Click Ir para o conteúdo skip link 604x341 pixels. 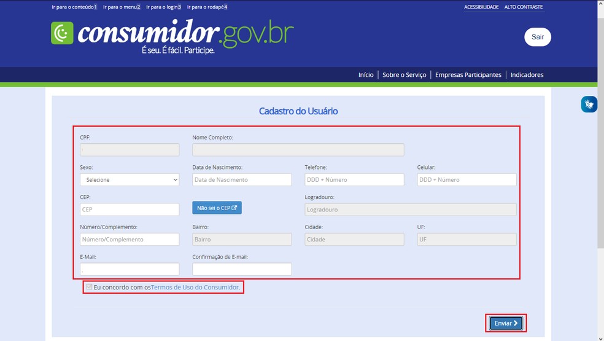click(74, 7)
